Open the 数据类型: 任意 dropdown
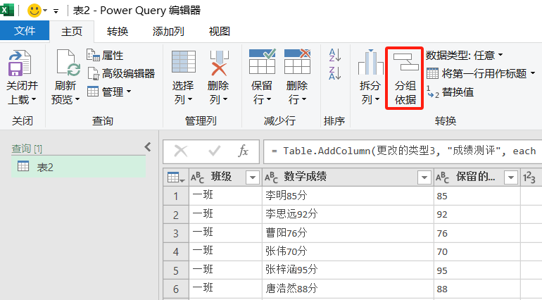This screenshot has height=300, width=542. point(465,56)
